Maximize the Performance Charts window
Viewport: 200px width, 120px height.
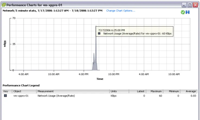pyautogui.click(x=190, y=5)
